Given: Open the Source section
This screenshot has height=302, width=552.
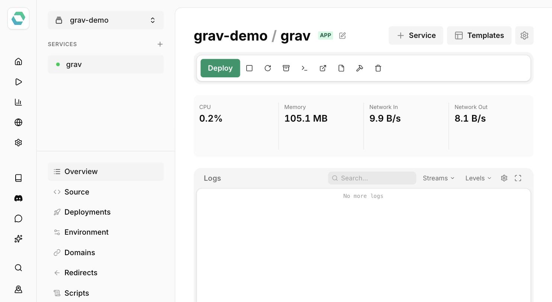Looking at the screenshot, I should [106, 192].
